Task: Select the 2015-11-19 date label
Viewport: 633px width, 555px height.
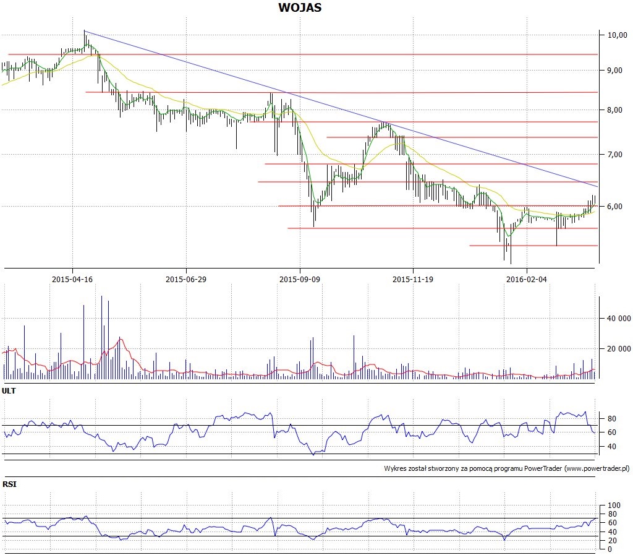Action: point(413,279)
